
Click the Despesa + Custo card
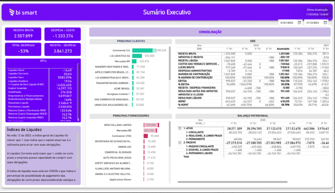coord(62,33)
